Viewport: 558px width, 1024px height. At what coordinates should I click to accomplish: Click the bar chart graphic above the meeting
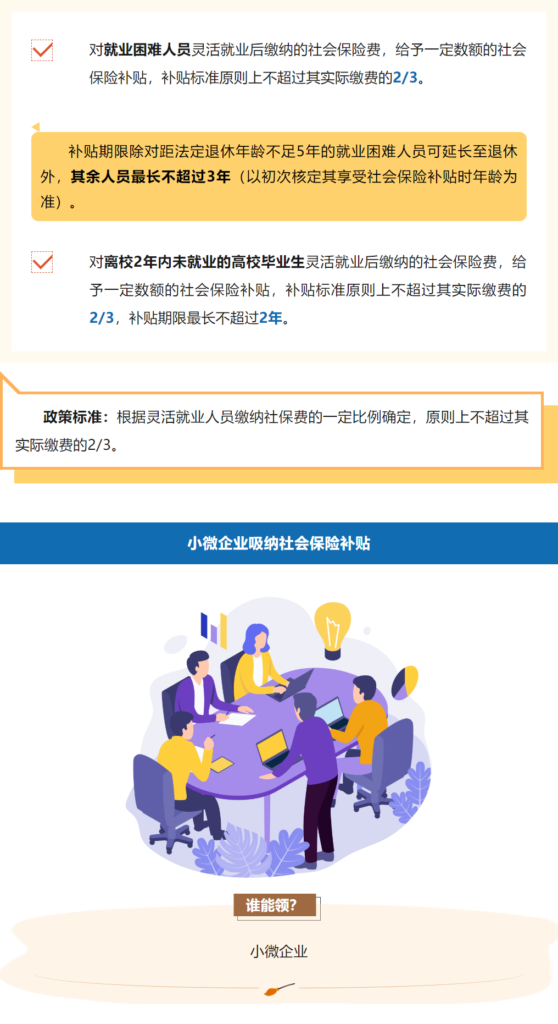(x=214, y=630)
